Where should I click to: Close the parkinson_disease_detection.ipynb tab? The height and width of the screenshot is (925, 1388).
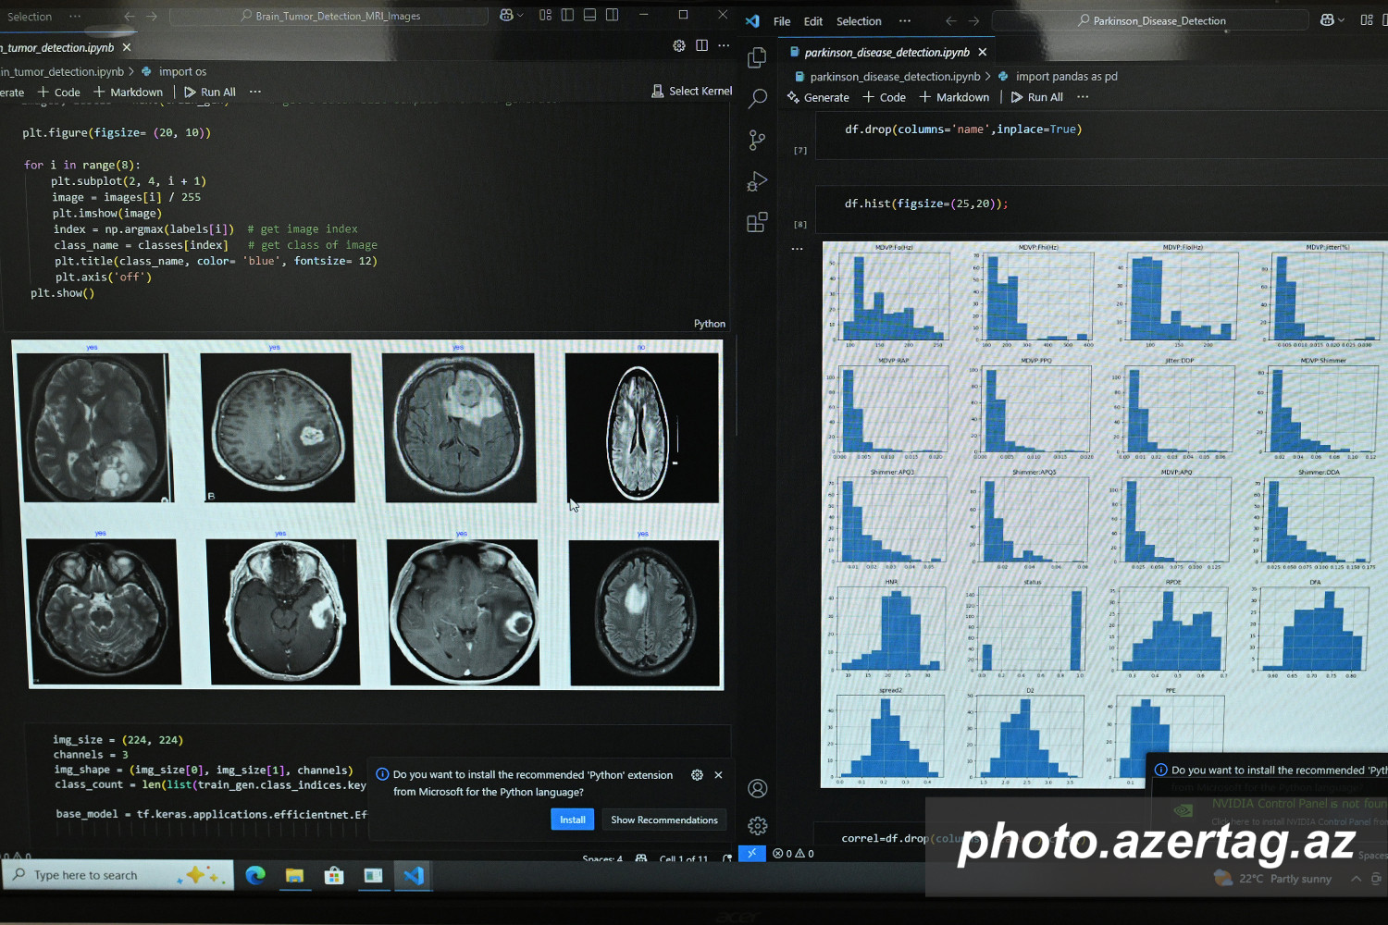983,52
